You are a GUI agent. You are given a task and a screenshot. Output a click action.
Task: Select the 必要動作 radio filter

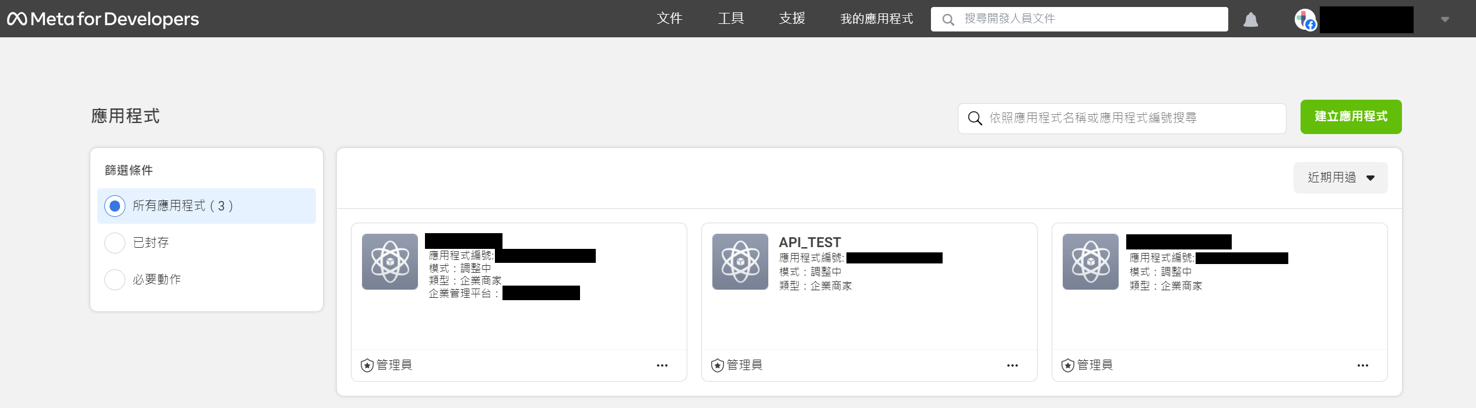(115, 280)
